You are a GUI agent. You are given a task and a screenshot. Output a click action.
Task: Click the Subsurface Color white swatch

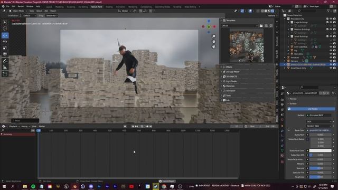tap(321, 150)
